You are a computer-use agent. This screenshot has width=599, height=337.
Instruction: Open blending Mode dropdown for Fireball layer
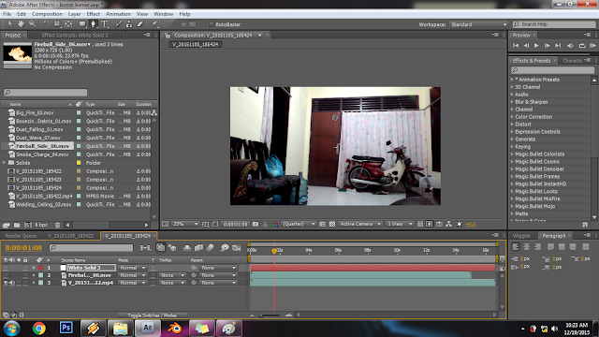[x=132, y=275]
